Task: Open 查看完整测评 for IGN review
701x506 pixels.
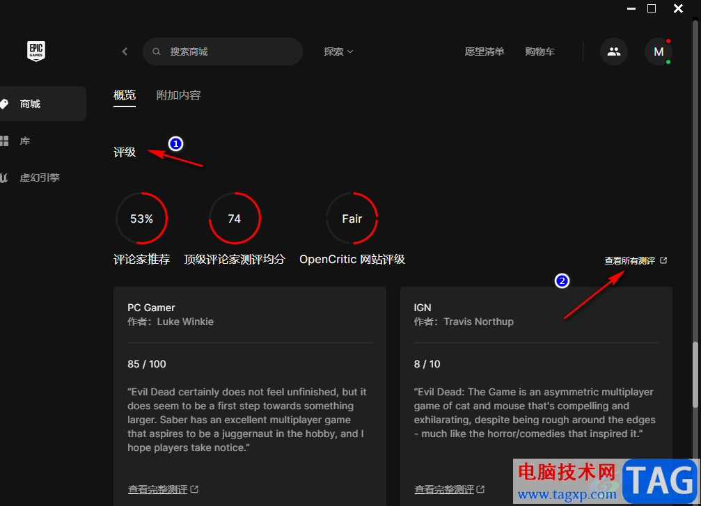Action: 444,489
